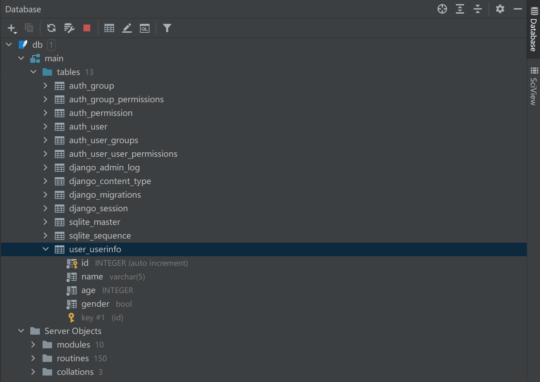The width and height of the screenshot is (540, 382).
Task: Select the name varchar(5) column
Action: coord(264,276)
